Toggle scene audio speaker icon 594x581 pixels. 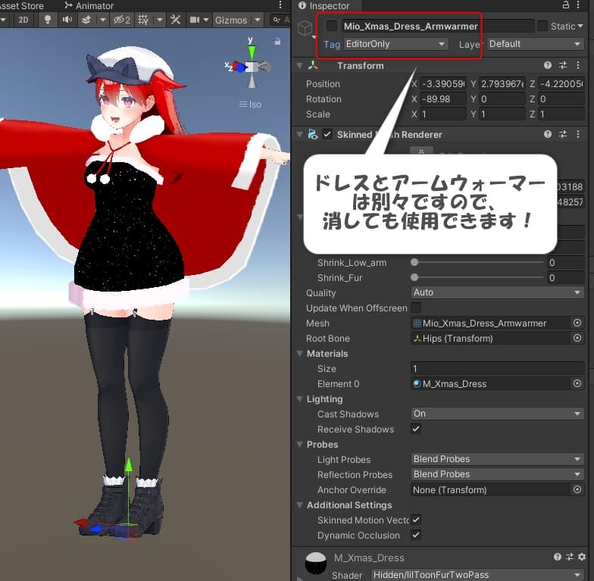coord(67,20)
